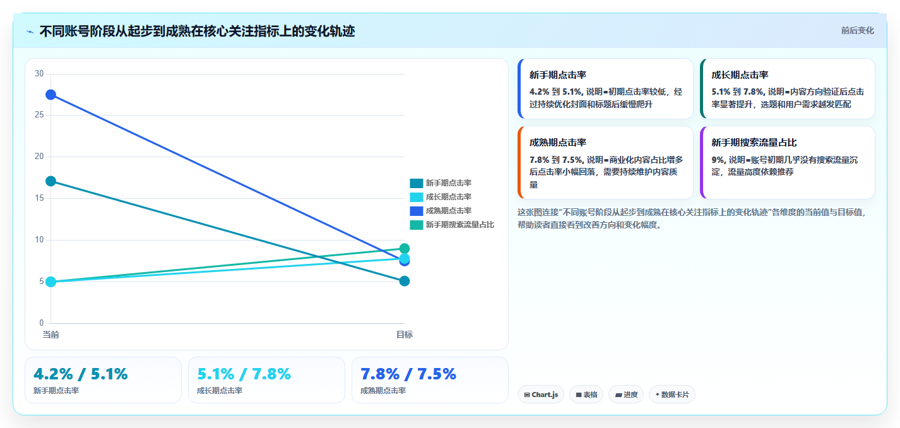
Task: Click the lightning icon beside the title
Action: point(30,31)
